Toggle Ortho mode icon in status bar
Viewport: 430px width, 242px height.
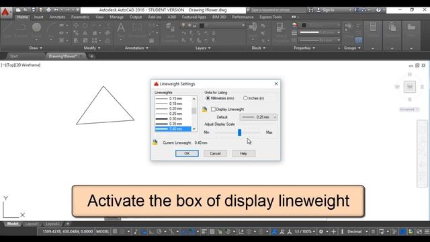pos(151,231)
